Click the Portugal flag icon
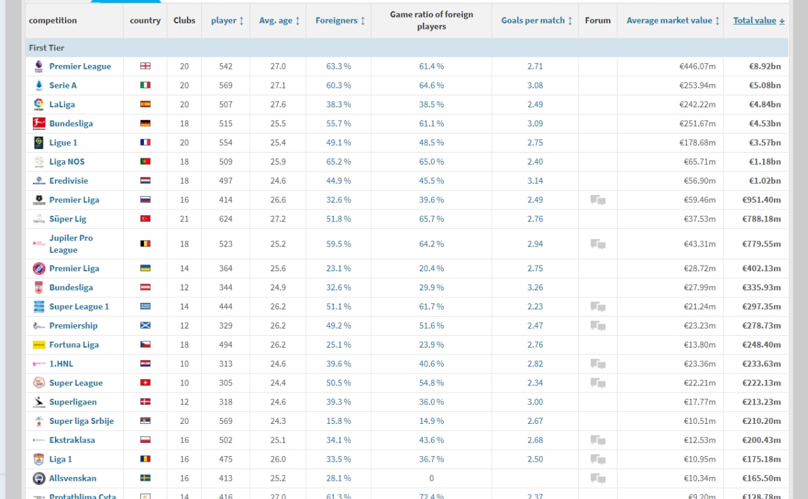This screenshot has width=808, height=499. point(145,161)
